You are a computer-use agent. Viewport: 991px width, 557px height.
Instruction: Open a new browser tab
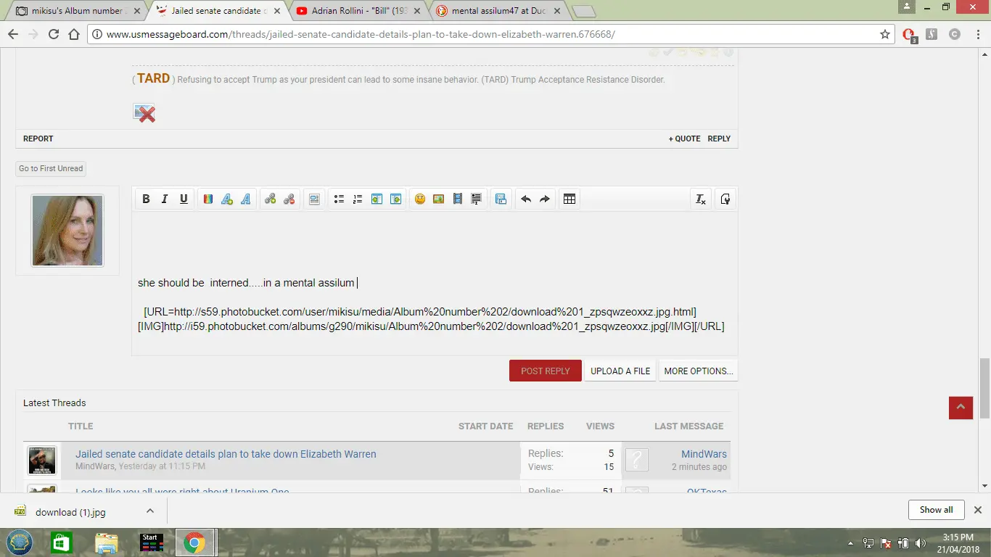pos(583,12)
